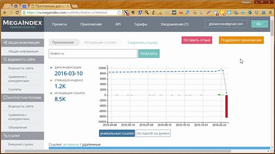This screenshot has width=275, height=154.
Task: Click the green padlock site info icon
Action: pyautogui.click(x=24, y=12)
